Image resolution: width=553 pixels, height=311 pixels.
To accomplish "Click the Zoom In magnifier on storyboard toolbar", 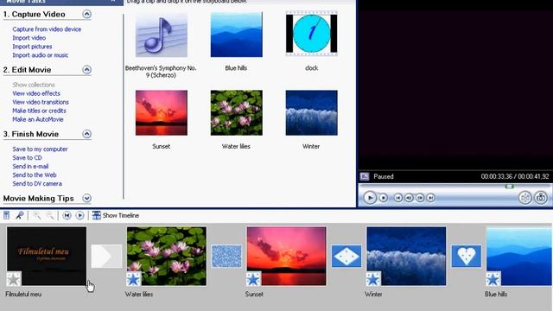I will (36, 215).
